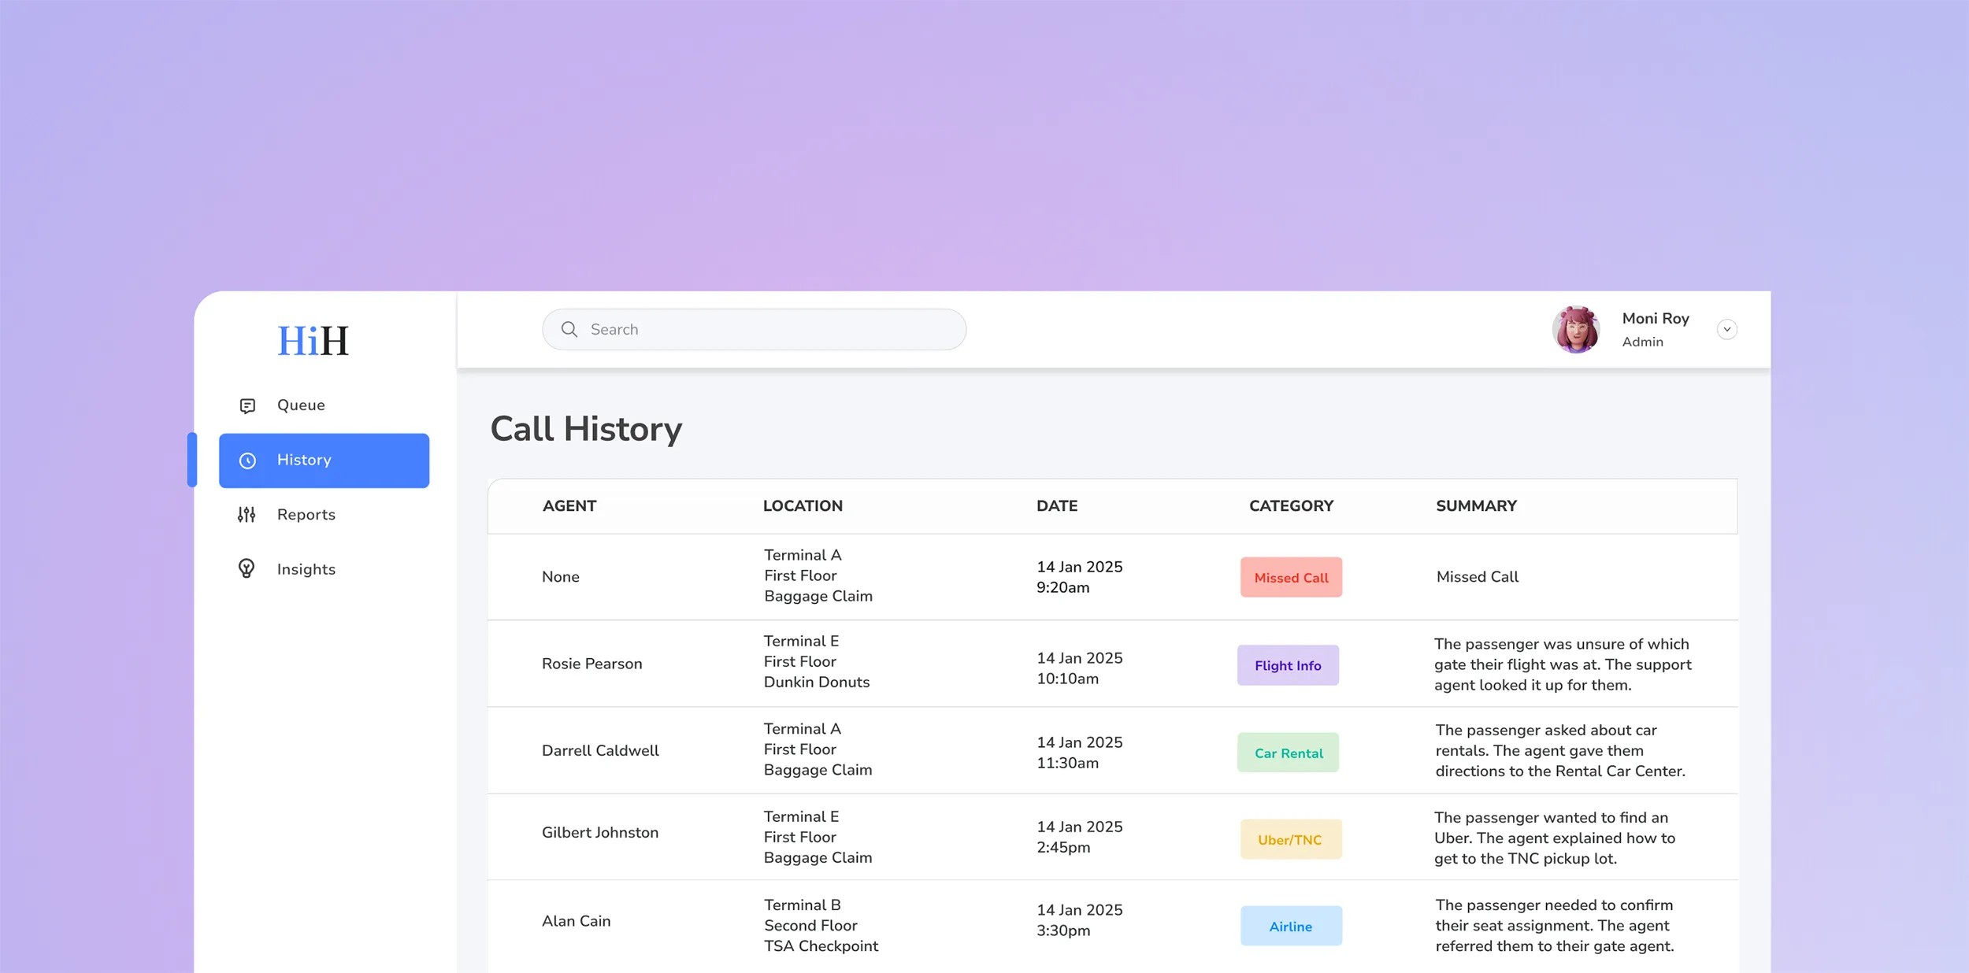Click the LOCATION column header
This screenshot has width=1969, height=973.
803,506
